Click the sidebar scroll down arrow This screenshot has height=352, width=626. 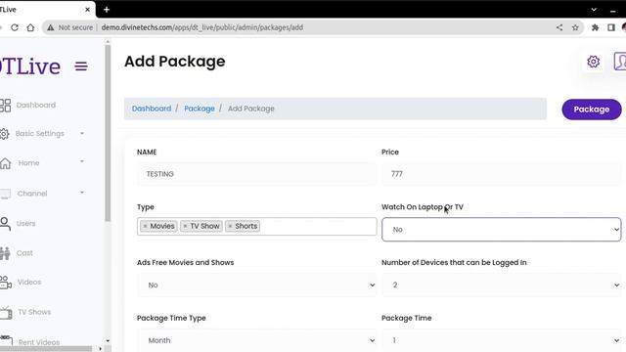[x=108, y=341]
